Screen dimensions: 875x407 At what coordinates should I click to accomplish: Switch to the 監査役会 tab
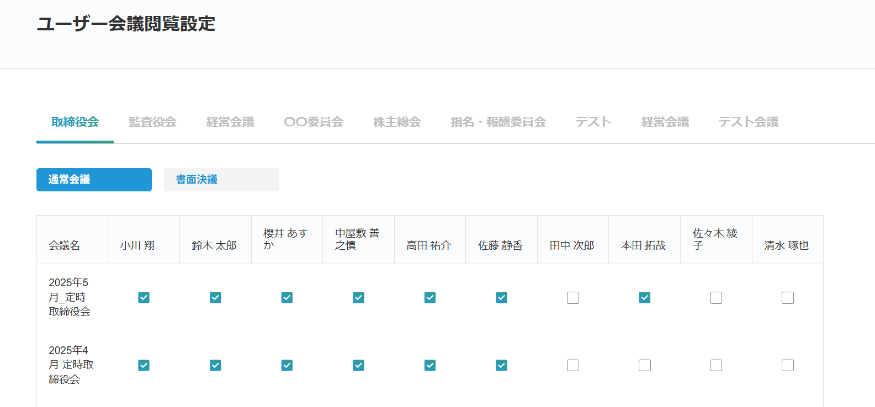point(152,122)
